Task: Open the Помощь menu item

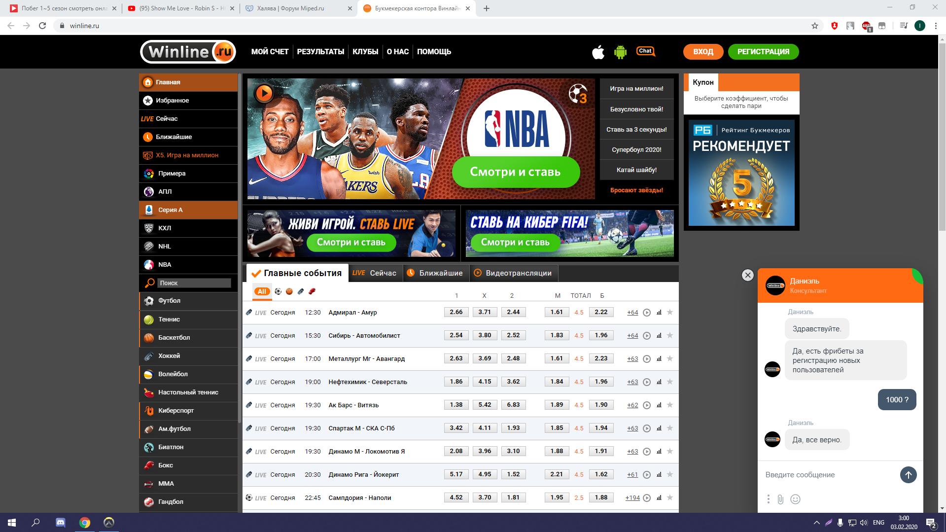Action: point(434,52)
